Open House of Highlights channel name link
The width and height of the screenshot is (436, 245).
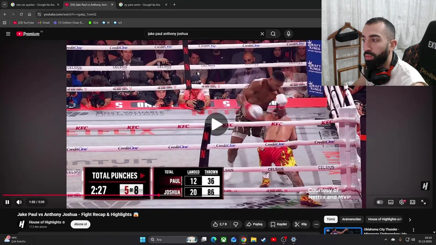point(45,222)
